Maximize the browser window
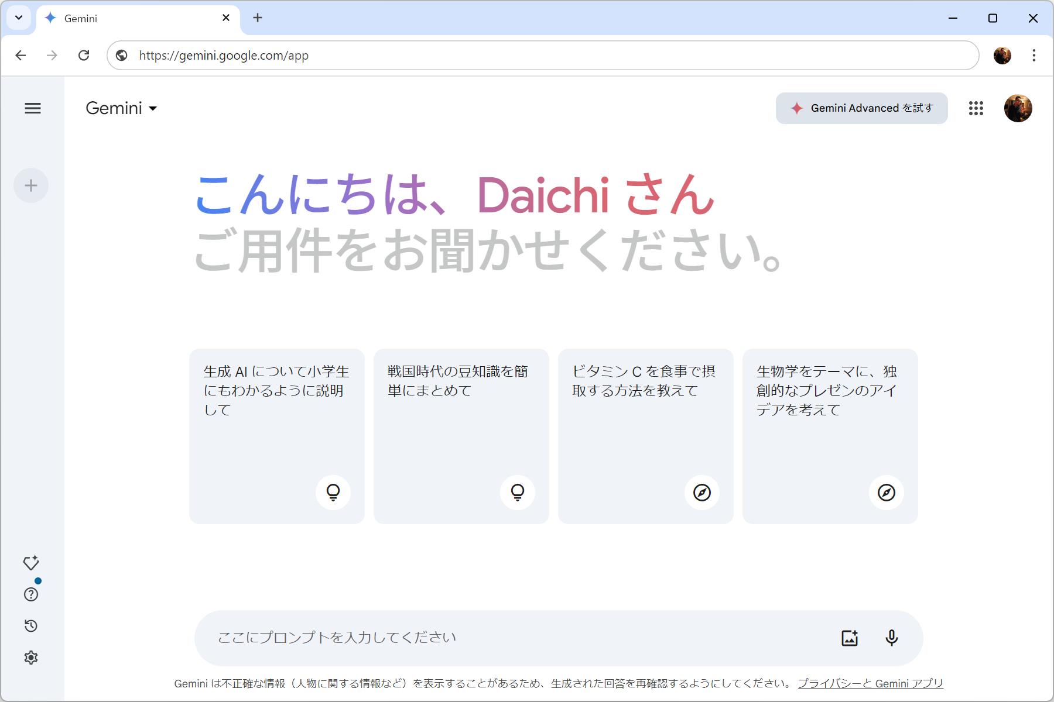 tap(993, 18)
